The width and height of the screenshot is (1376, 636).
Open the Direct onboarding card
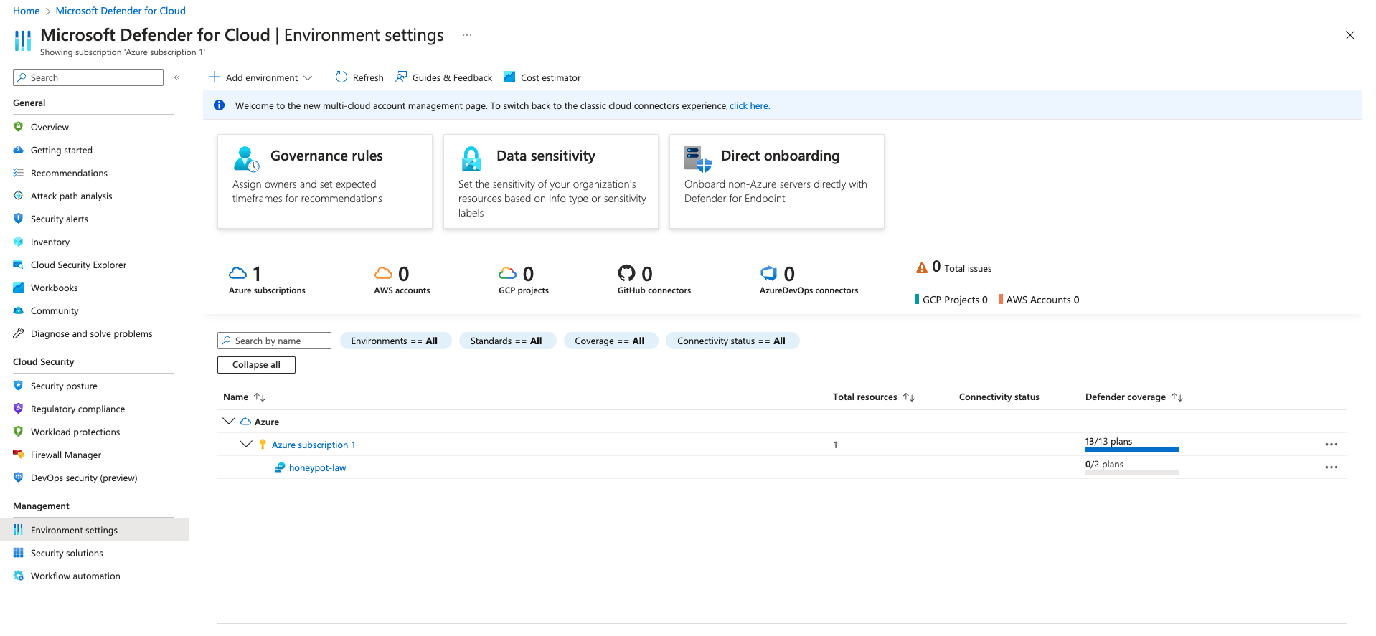point(777,181)
